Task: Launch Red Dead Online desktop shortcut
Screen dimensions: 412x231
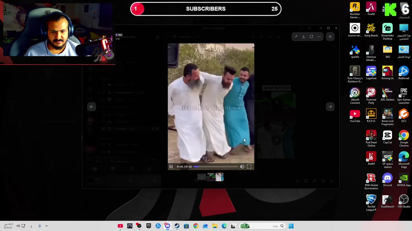Action: (371, 139)
